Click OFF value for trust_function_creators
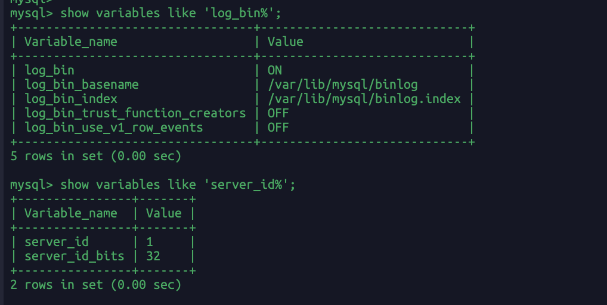This screenshot has height=305, width=607. tap(278, 113)
